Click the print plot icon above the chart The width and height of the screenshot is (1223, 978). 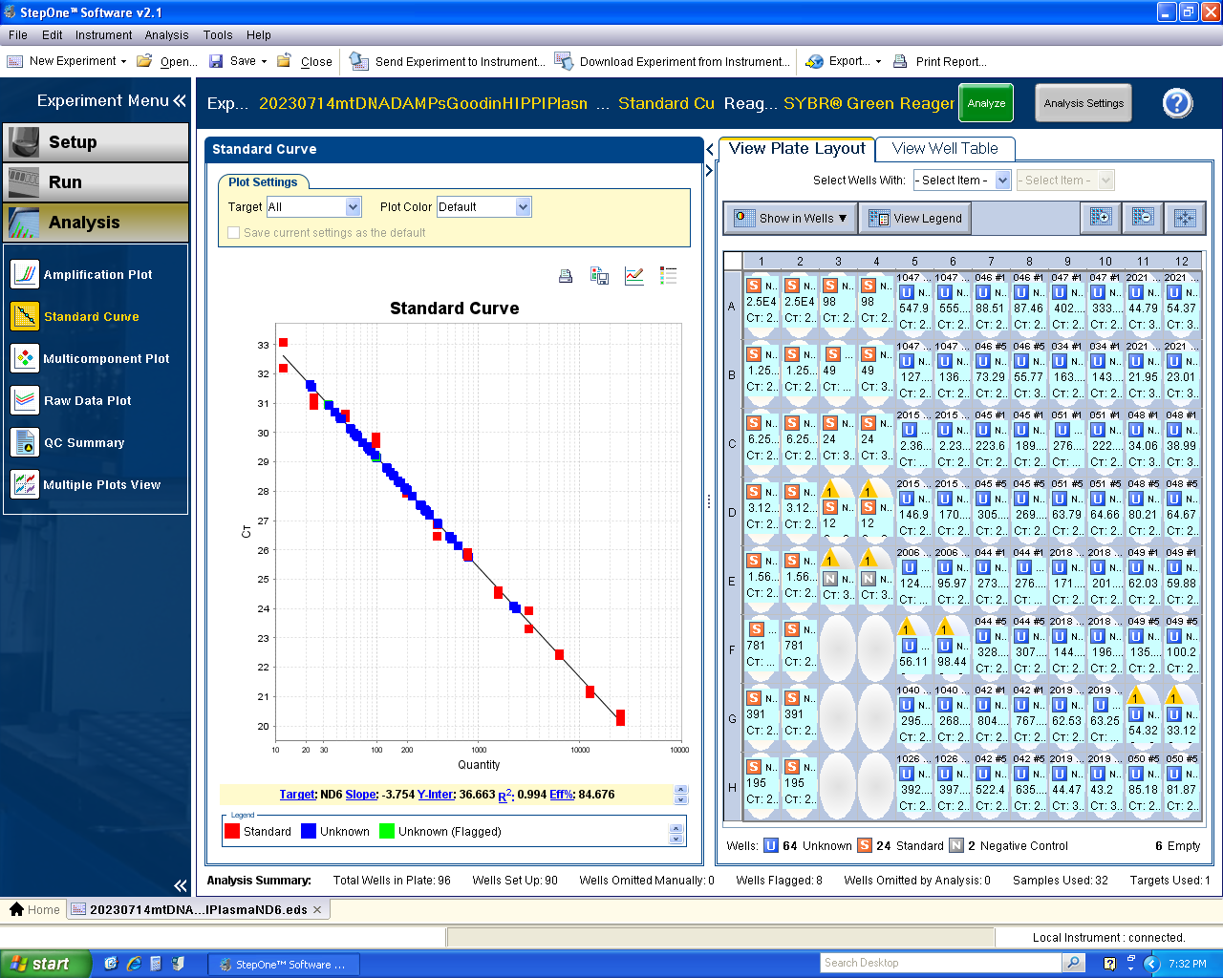(566, 276)
